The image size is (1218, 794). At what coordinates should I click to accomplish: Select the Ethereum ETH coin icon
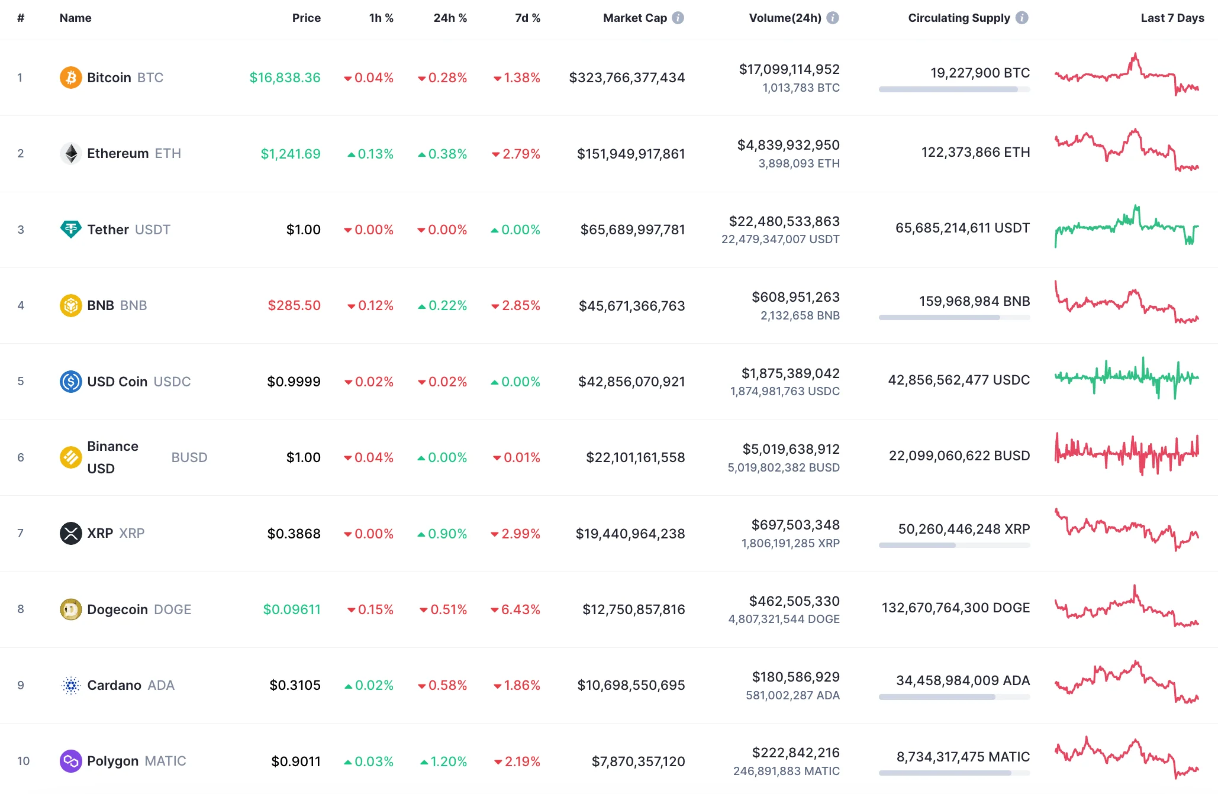coord(70,153)
